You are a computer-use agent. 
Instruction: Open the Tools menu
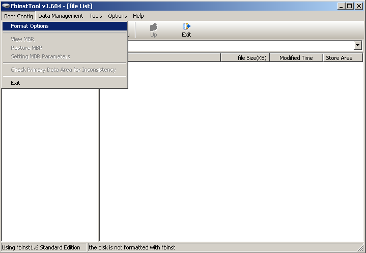point(96,16)
